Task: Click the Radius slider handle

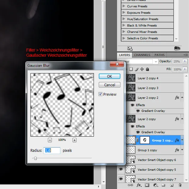Action: 35,158
